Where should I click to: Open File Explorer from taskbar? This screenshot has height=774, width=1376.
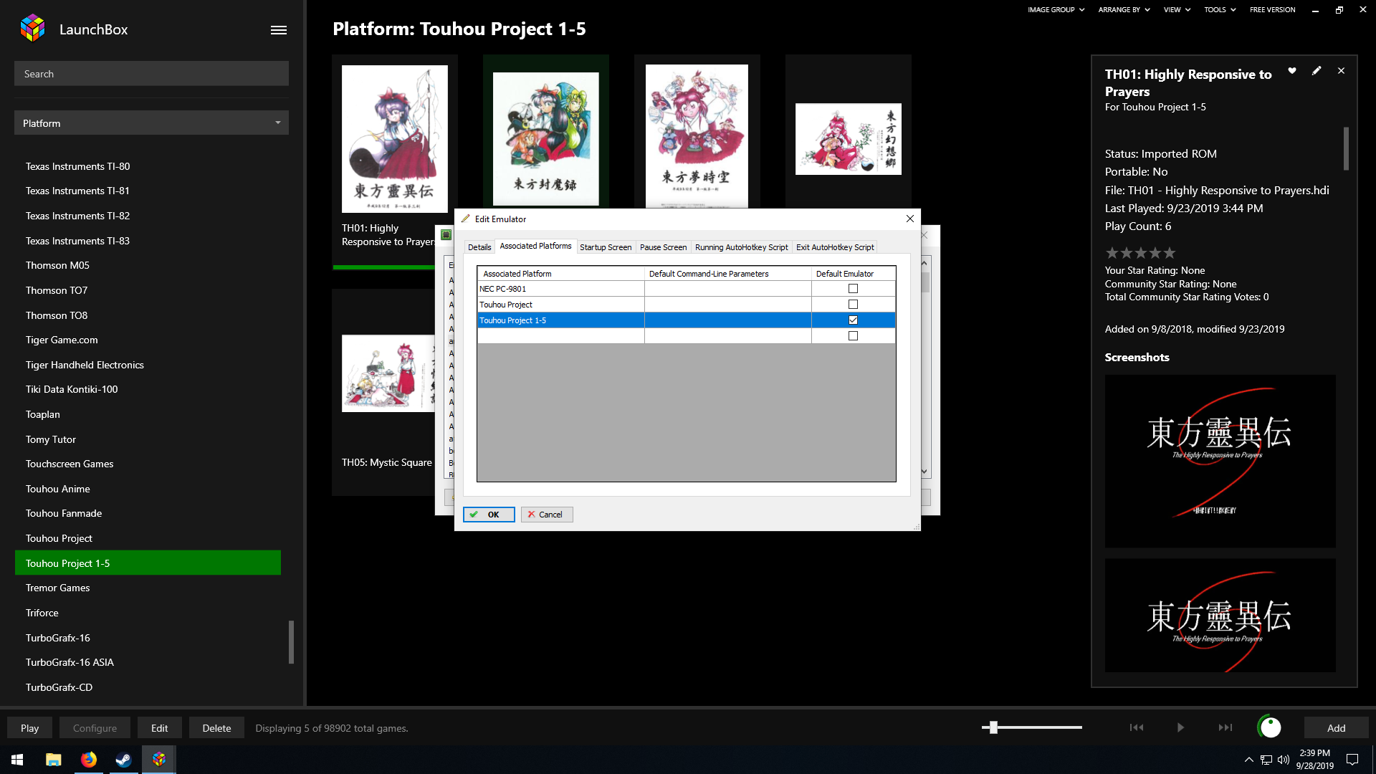coord(53,760)
